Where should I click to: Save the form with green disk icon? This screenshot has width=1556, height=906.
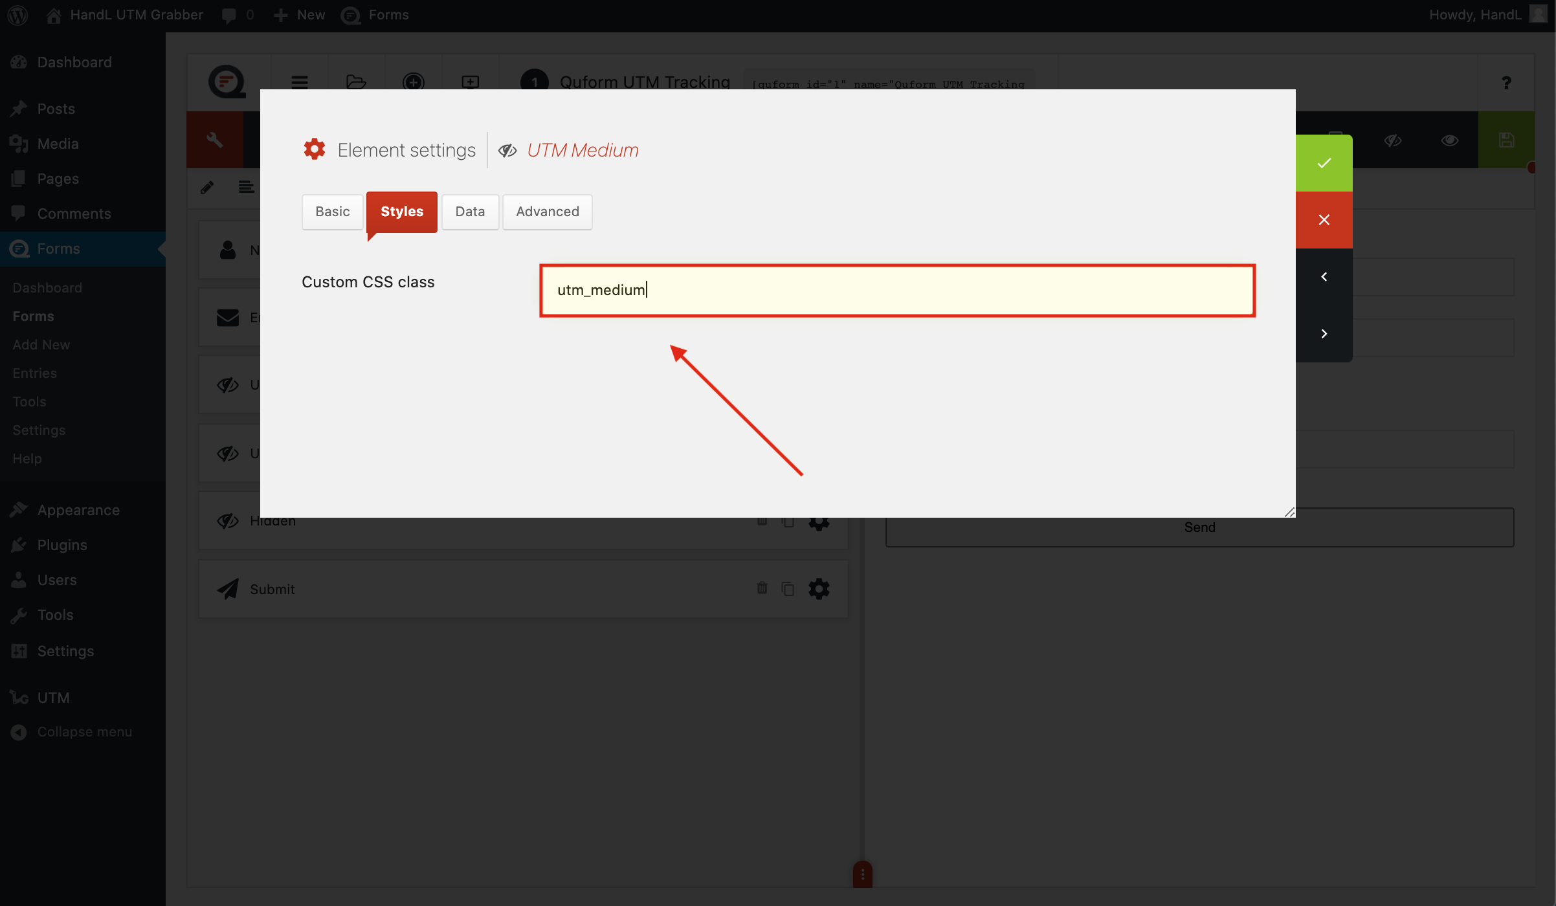tap(1507, 140)
